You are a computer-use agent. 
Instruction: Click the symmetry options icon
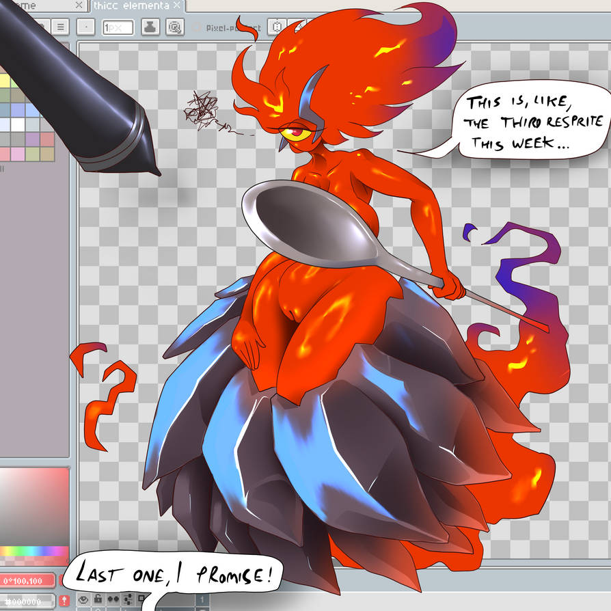(277, 27)
